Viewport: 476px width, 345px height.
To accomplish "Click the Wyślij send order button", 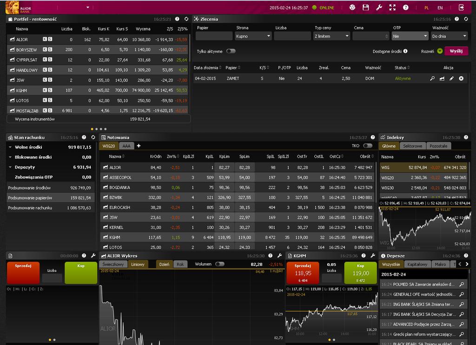I will [456, 51].
